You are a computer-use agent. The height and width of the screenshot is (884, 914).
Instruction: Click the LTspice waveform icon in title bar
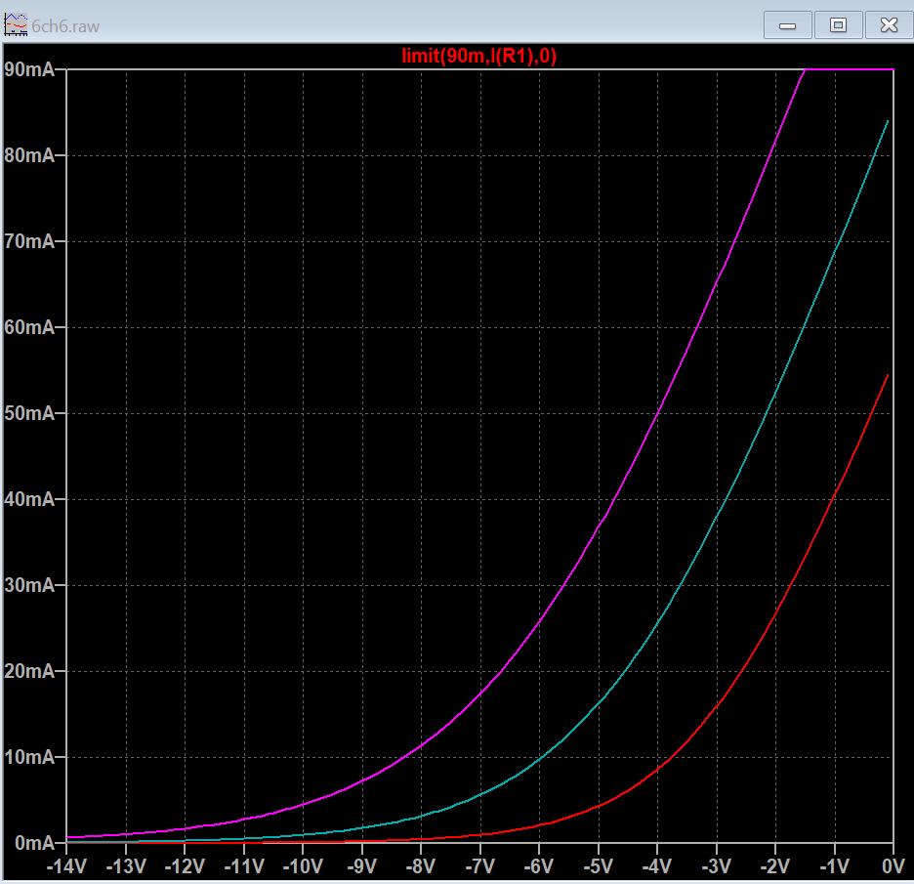click(x=16, y=25)
